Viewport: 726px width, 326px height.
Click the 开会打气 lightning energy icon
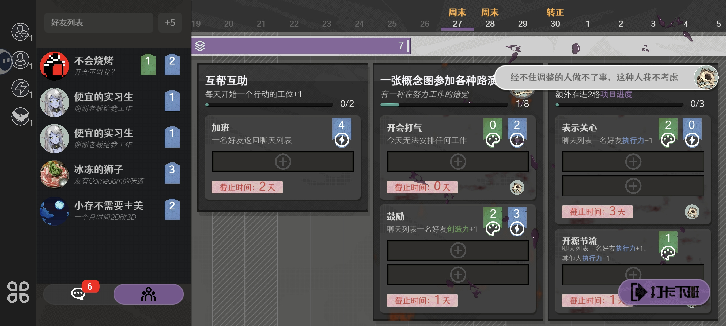517,140
